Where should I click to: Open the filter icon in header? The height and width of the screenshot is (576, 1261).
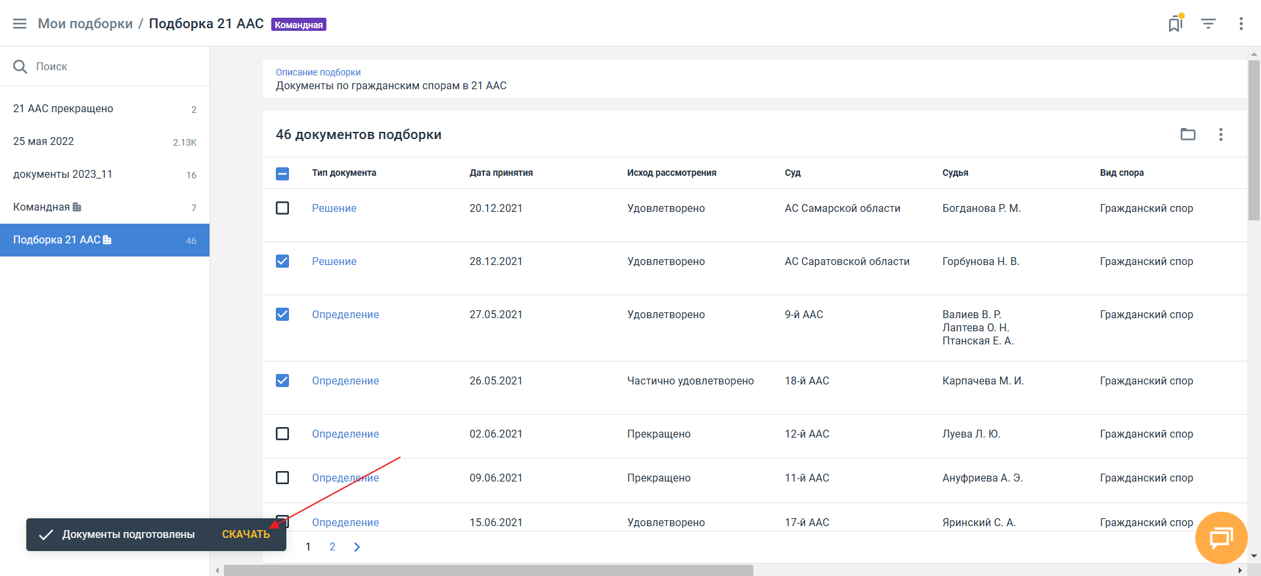pos(1208,24)
